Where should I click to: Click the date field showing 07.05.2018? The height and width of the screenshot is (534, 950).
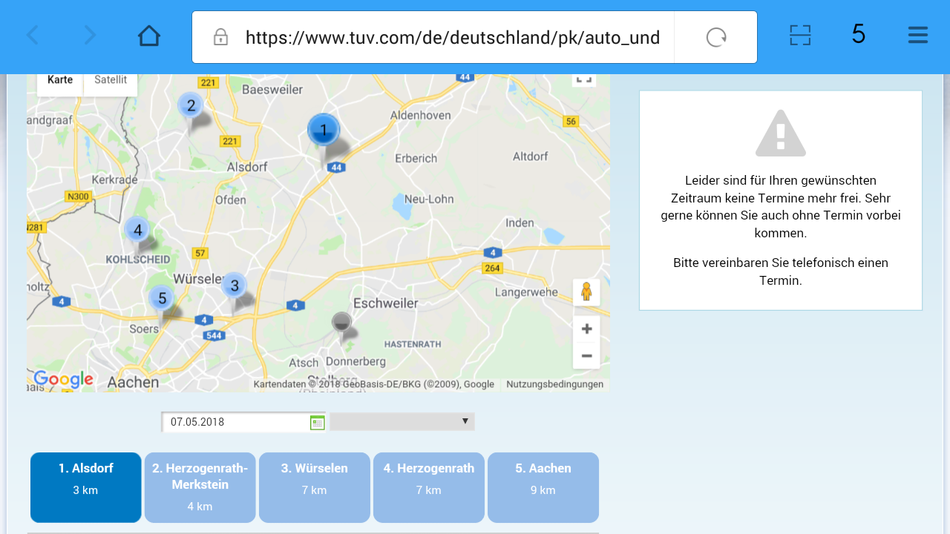[x=235, y=423]
